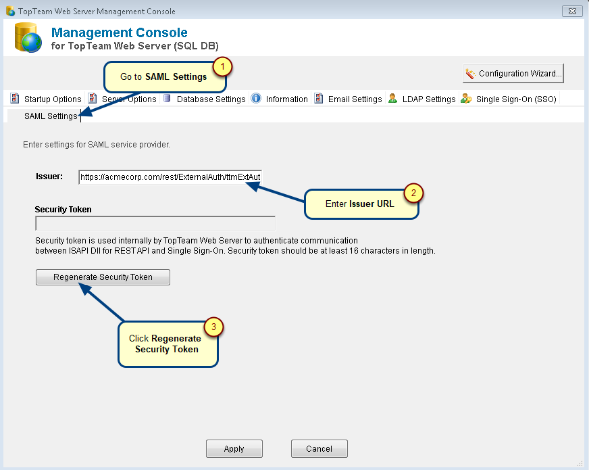Click the 'Enter settings for SAML service provider.' text
The width and height of the screenshot is (589, 470).
pyautogui.click(x=97, y=145)
